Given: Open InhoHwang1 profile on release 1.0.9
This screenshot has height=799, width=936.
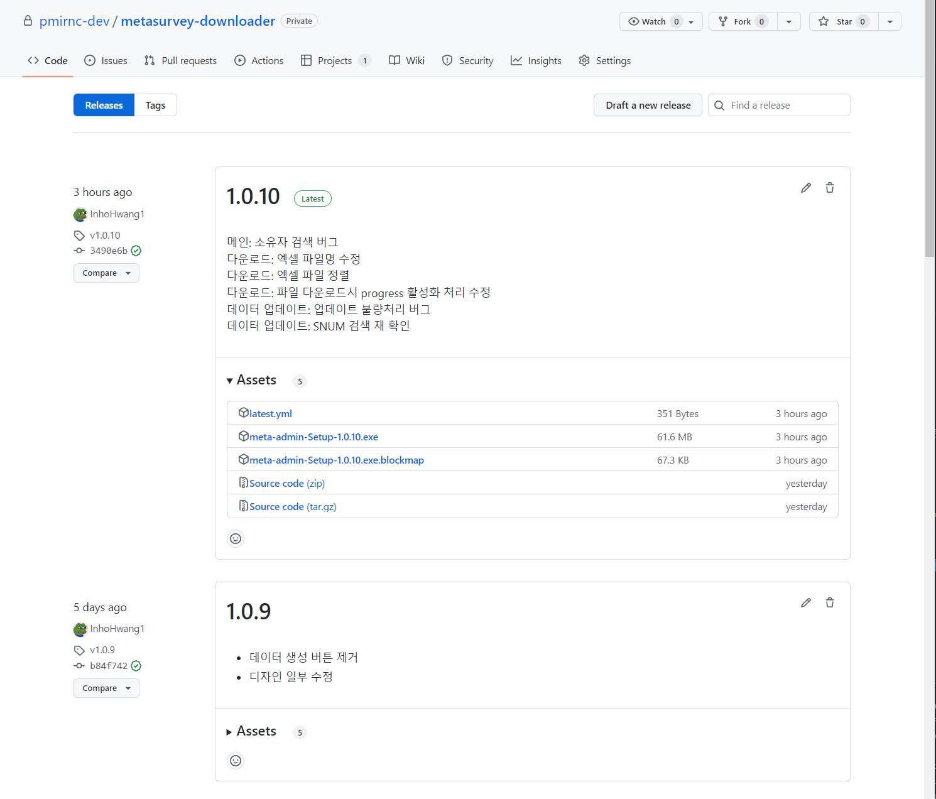Looking at the screenshot, I should click(x=117, y=629).
